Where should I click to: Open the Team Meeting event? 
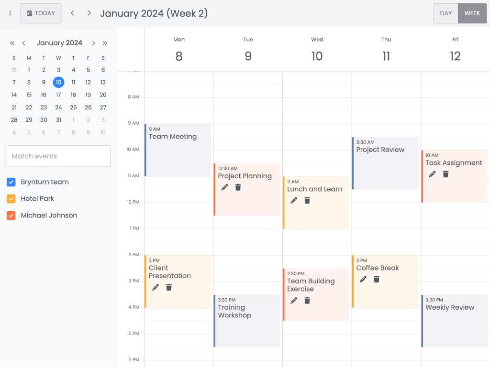coord(178,150)
